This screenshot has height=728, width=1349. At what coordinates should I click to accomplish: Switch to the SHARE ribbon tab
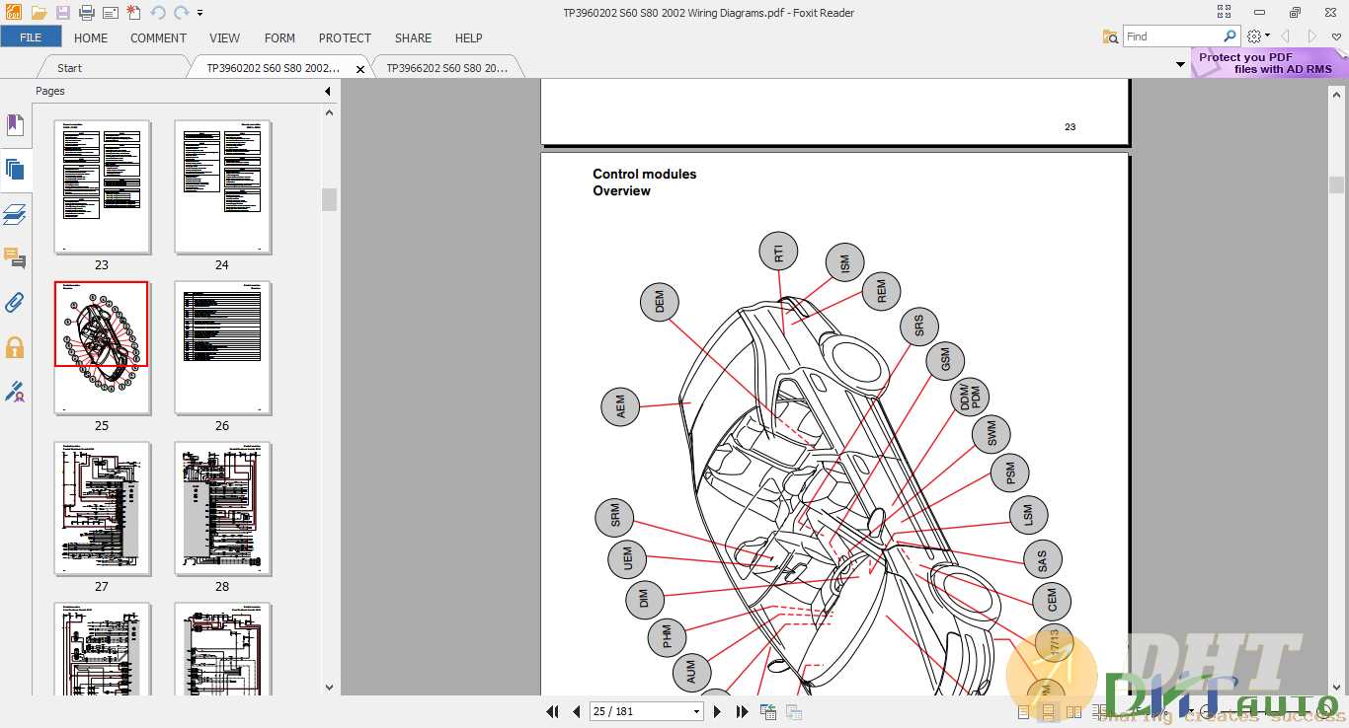click(413, 37)
